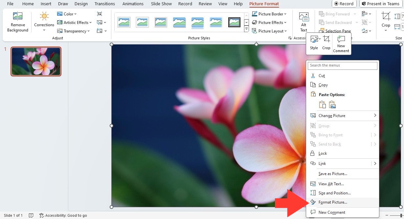Switch to the Home tab
The width and height of the screenshot is (404, 219).
click(x=28, y=4)
